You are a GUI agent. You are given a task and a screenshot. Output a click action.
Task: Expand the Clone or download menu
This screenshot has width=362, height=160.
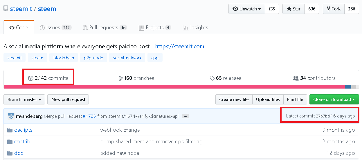point(334,100)
